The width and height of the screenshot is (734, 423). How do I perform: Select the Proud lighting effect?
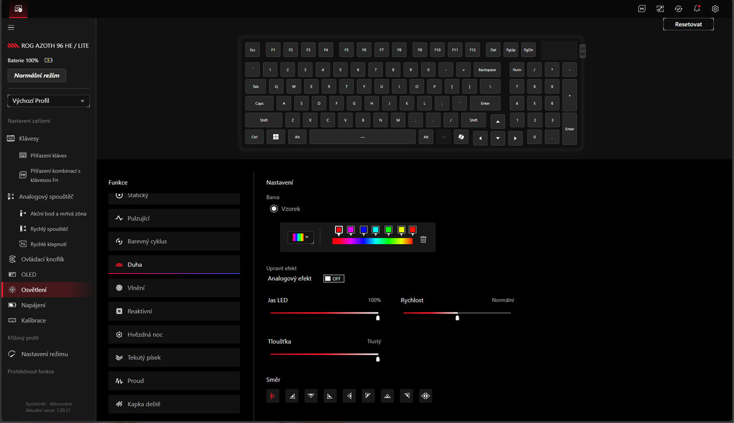click(174, 381)
